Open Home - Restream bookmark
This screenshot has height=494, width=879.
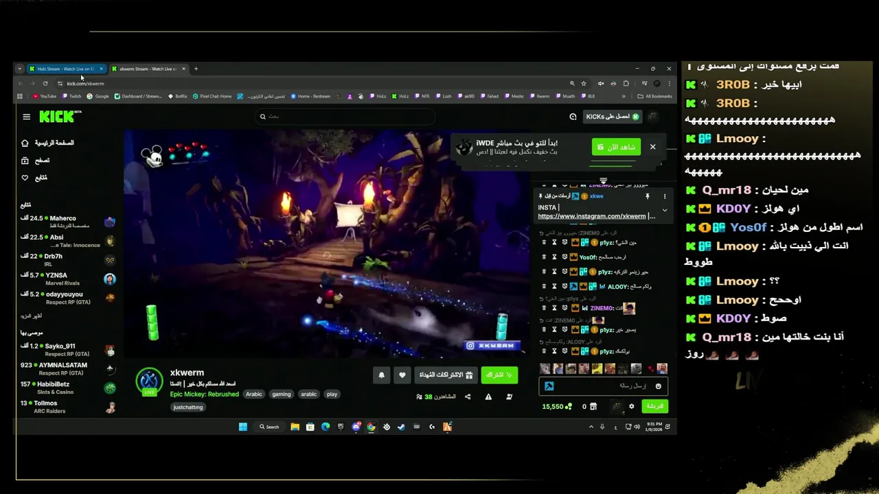[x=310, y=97]
